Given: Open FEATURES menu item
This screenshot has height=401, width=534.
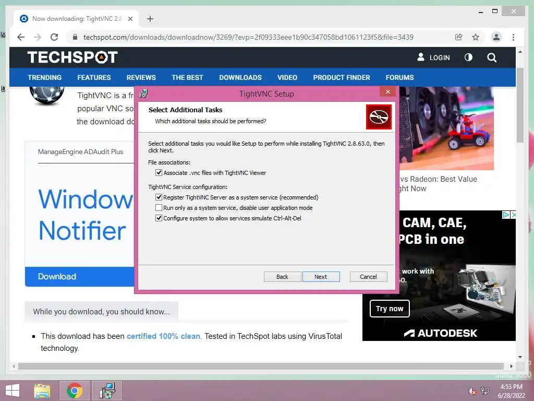Looking at the screenshot, I should [94, 77].
